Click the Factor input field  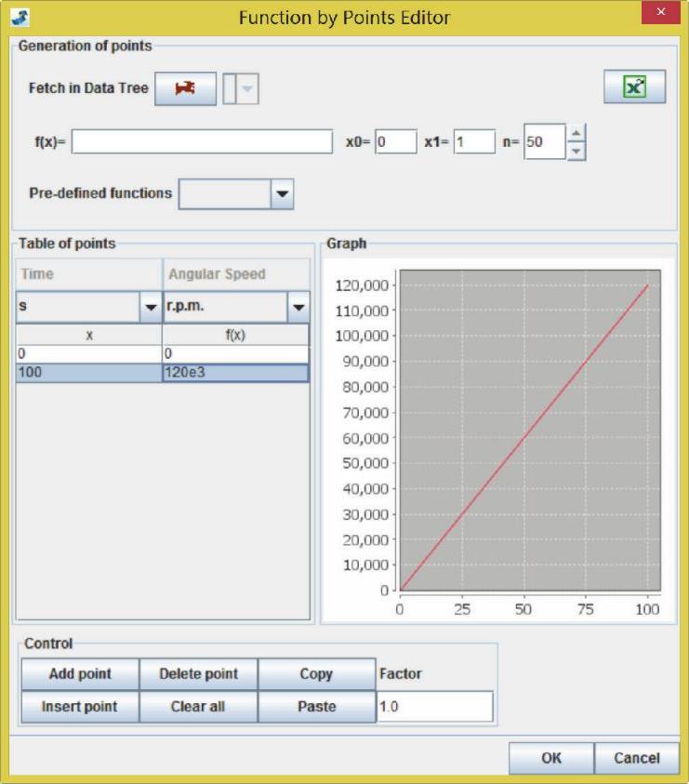click(434, 707)
